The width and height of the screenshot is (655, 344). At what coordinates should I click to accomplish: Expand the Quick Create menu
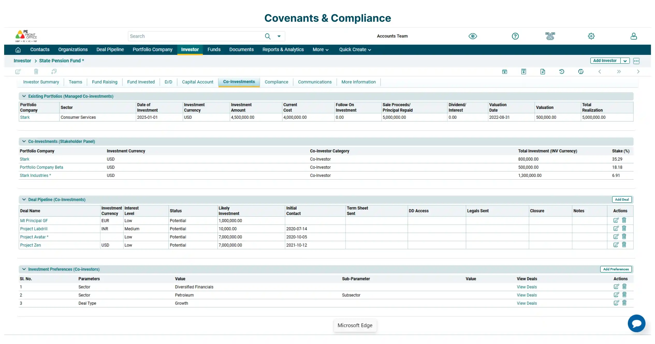355,49
